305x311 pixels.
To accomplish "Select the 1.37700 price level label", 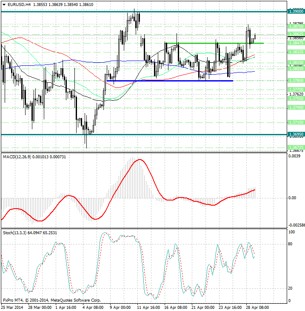I will pyautogui.click(x=296, y=90).
